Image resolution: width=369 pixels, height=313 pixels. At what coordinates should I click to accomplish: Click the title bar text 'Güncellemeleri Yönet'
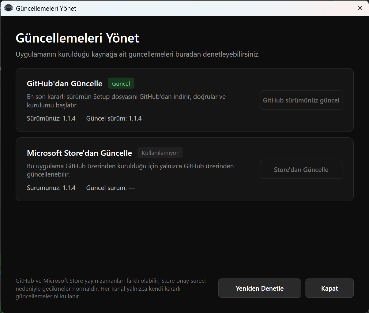tap(46, 8)
